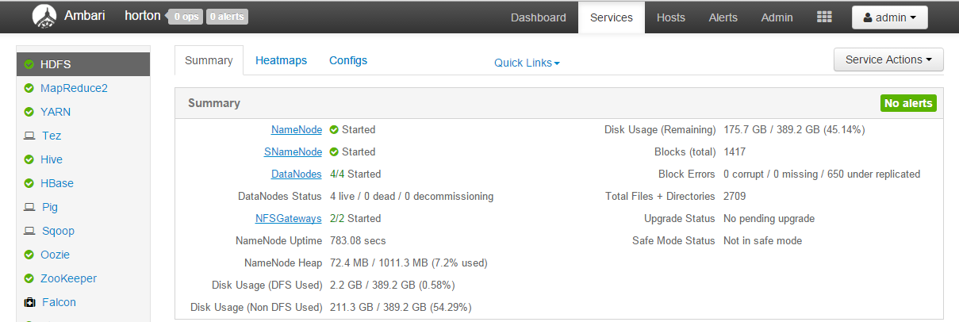
Task: Switch to the Heatmaps tab
Action: pyautogui.click(x=281, y=60)
